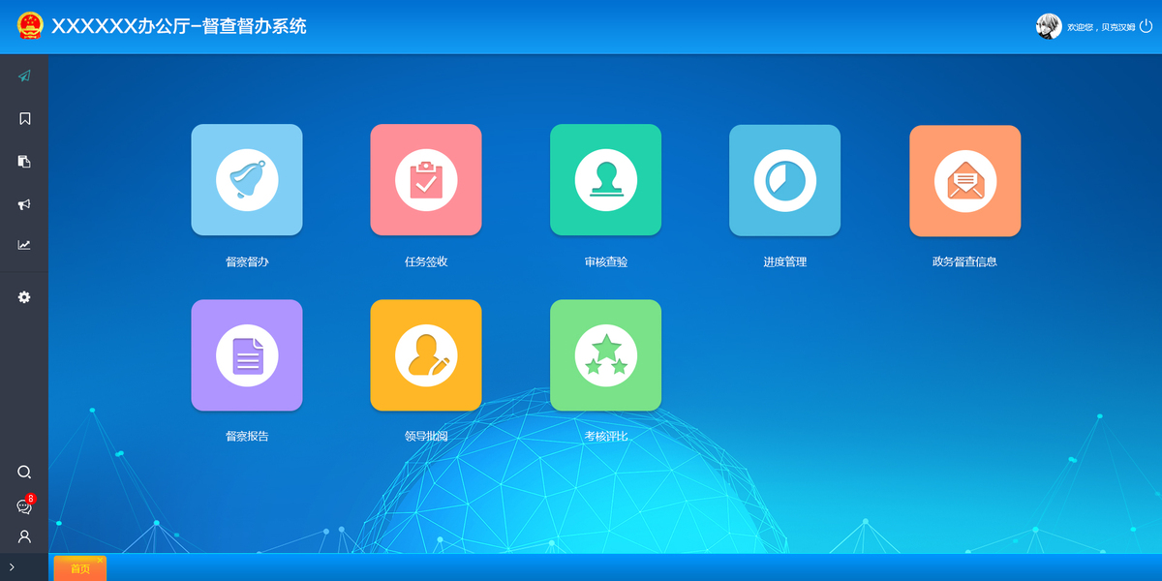Click the 领导批阅 label text
1162x581 pixels.
[x=426, y=437]
